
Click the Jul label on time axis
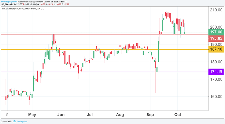(90, 115)
